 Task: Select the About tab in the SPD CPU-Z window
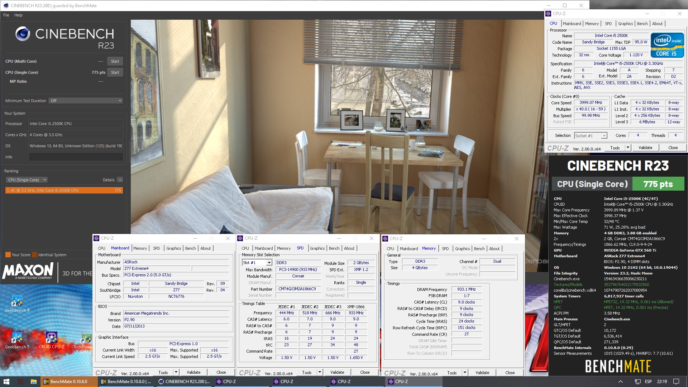click(x=349, y=248)
